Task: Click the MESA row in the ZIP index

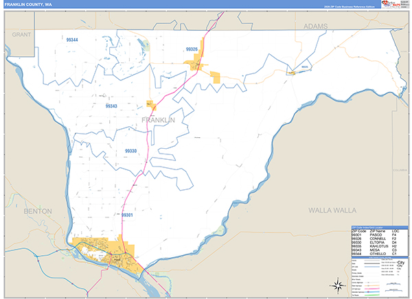Action: point(380,250)
